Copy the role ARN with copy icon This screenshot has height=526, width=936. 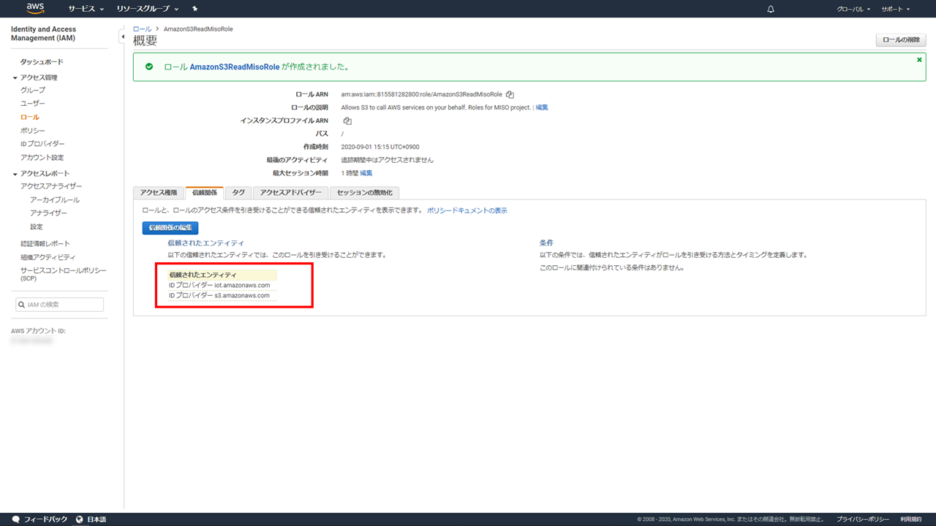[x=510, y=94]
